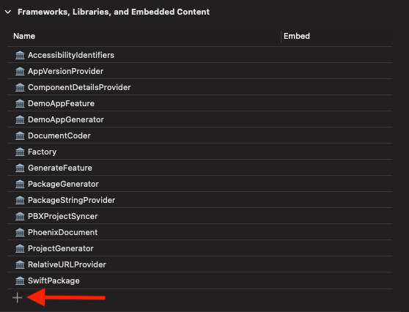Select the DemoAppFeature name text

point(61,104)
